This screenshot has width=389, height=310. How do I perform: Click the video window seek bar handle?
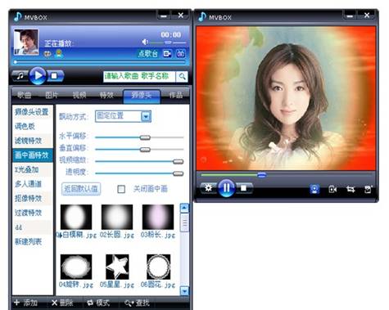[x=261, y=175]
